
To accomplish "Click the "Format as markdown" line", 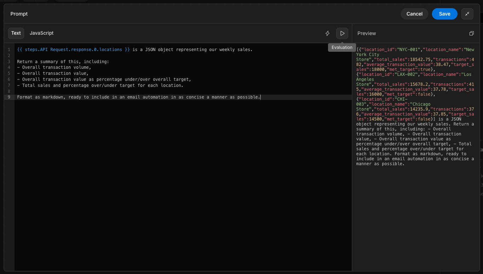I will coord(139,97).
